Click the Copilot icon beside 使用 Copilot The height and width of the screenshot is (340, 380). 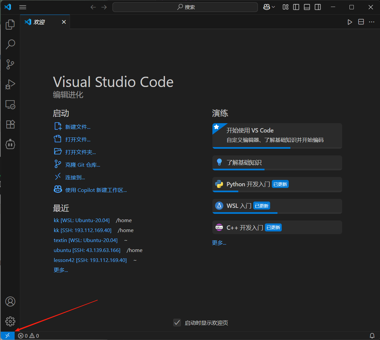[58, 189]
